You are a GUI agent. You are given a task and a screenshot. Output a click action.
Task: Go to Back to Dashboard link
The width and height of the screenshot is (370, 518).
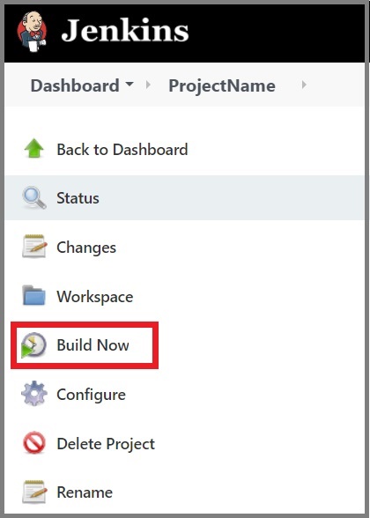point(122,150)
